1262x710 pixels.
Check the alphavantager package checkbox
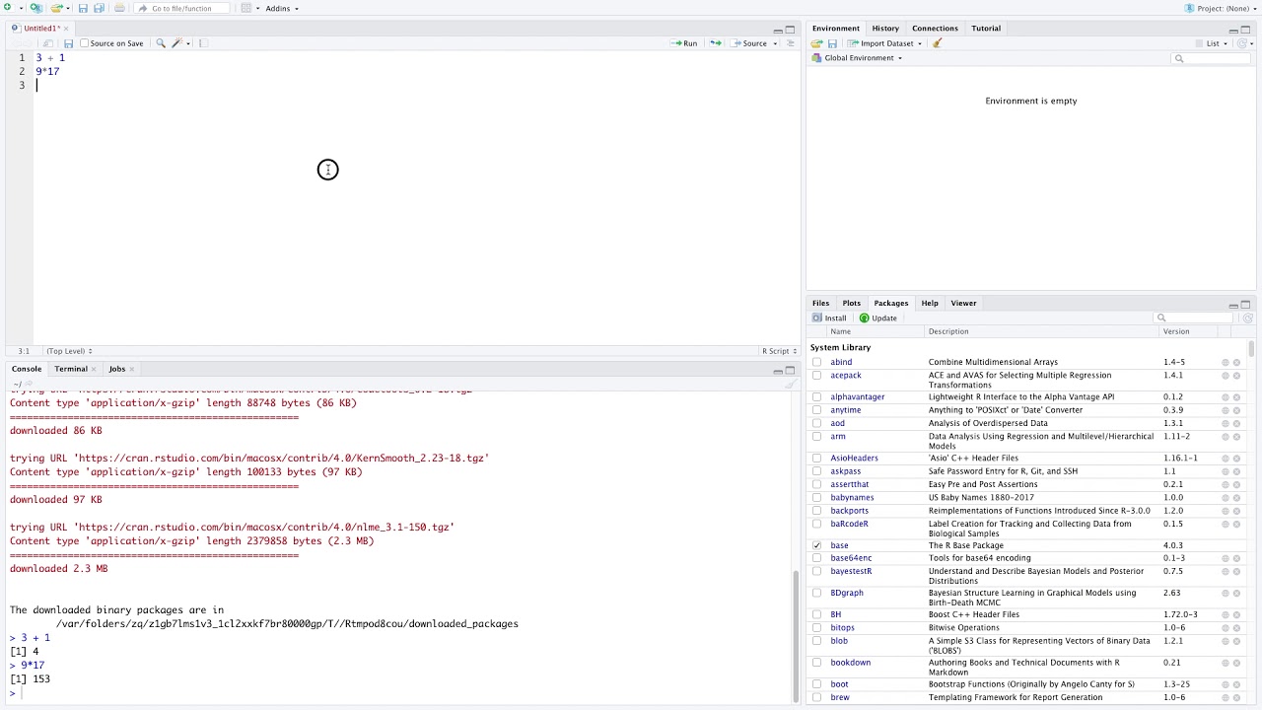click(816, 396)
